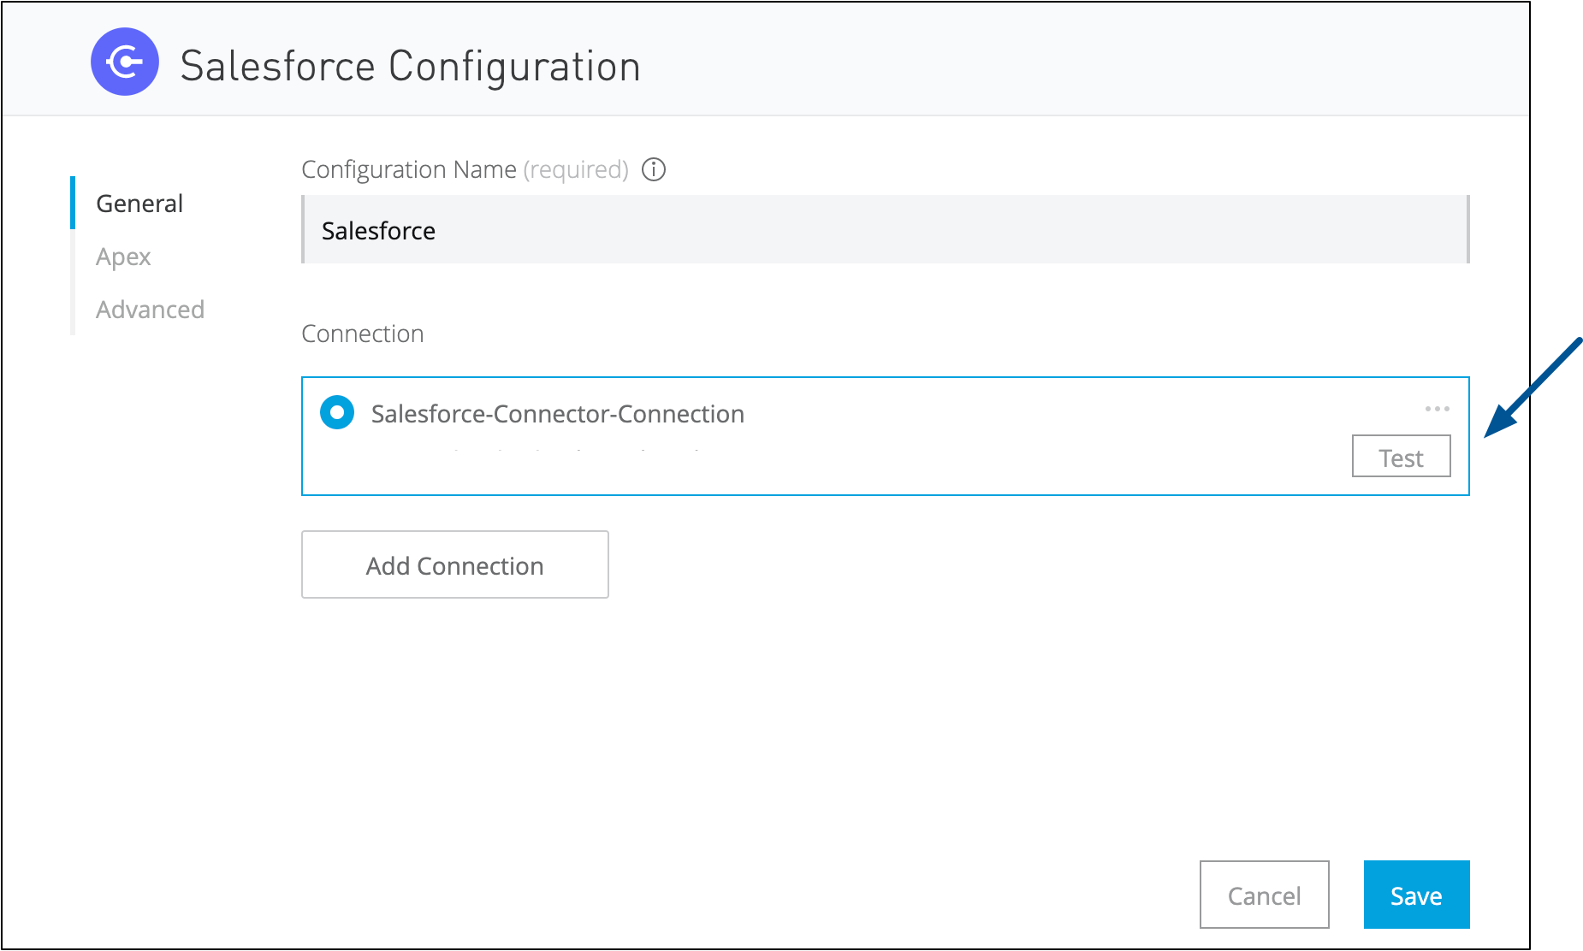Switch to the Apex tab

[122, 256]
